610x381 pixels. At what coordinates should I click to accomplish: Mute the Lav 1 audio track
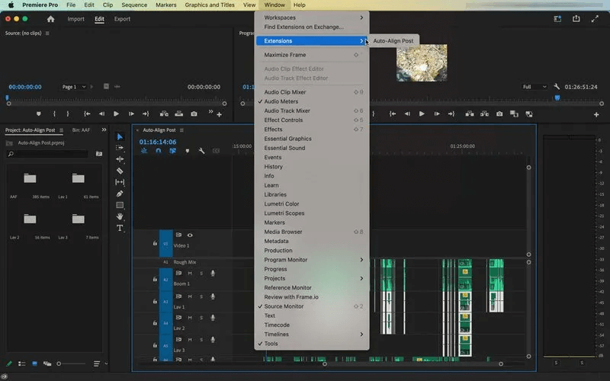point(189,296)
